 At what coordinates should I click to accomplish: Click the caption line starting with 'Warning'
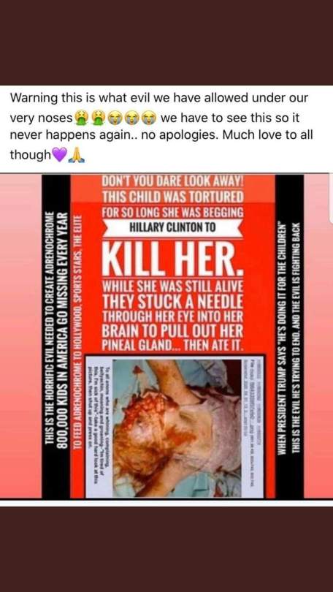[158, 98]
